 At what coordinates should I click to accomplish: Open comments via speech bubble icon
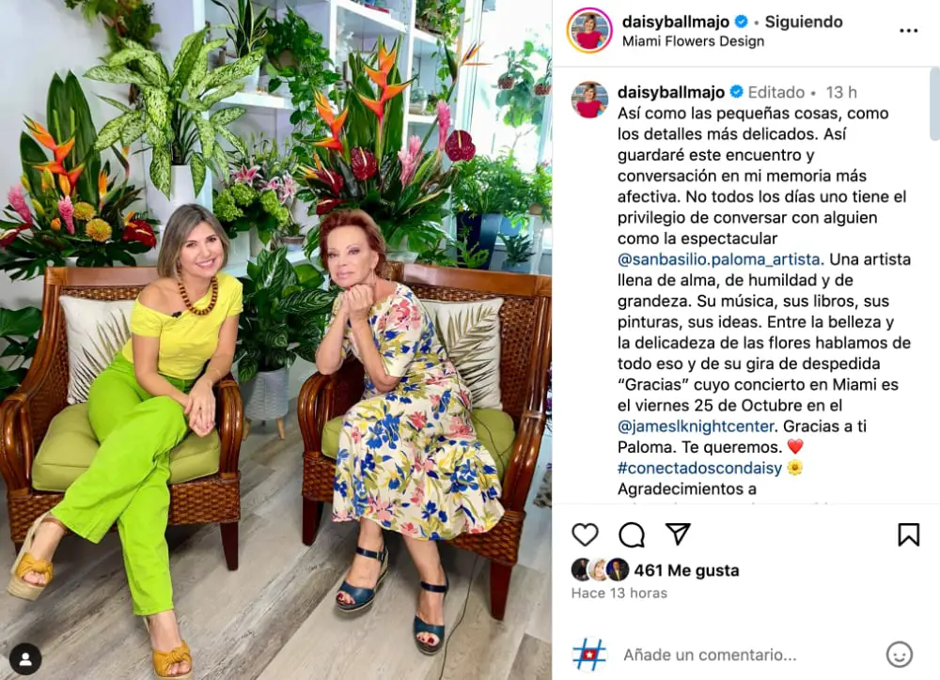coord(632,534)
